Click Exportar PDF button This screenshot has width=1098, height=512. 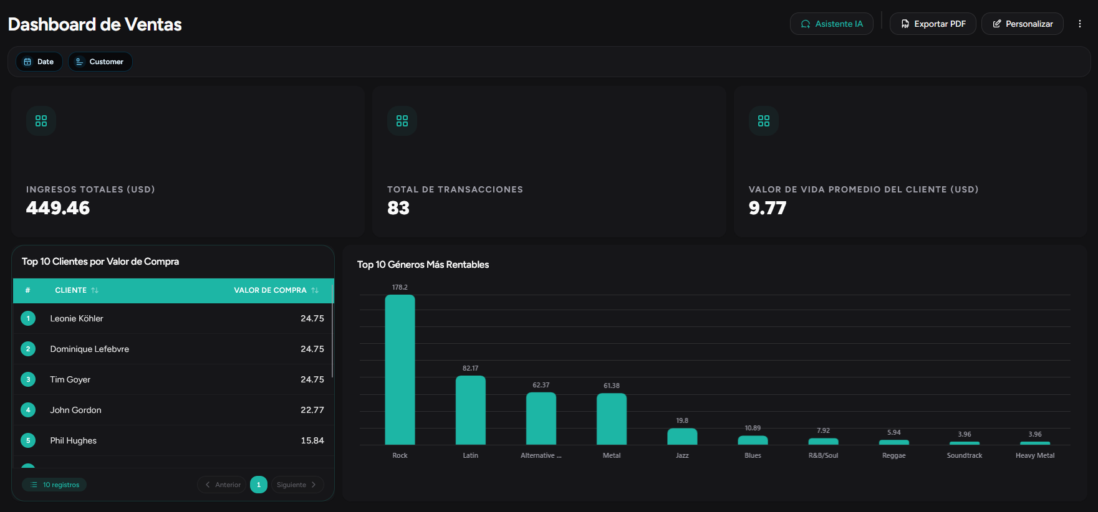coord(933,24)
